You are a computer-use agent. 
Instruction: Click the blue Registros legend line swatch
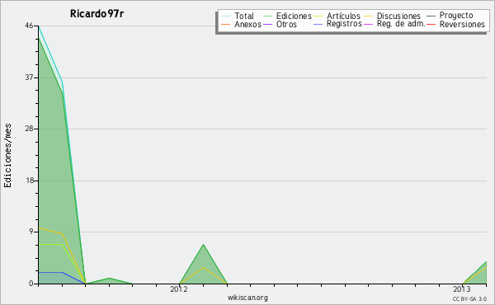pos(318,25)
